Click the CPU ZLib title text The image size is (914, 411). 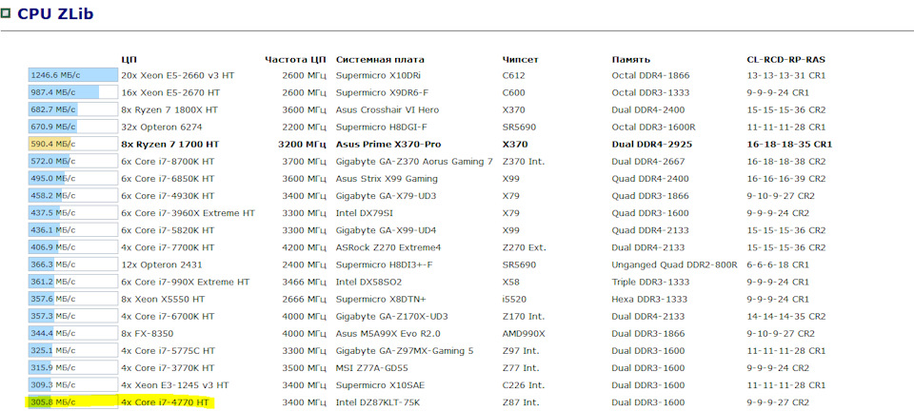(x=55, y=13)
